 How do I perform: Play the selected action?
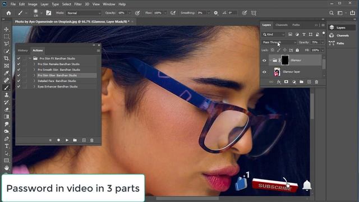coord(67,140)
